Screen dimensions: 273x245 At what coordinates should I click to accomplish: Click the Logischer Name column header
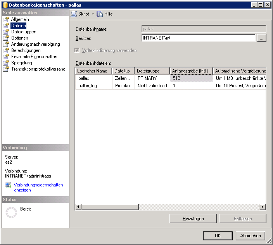93,71
